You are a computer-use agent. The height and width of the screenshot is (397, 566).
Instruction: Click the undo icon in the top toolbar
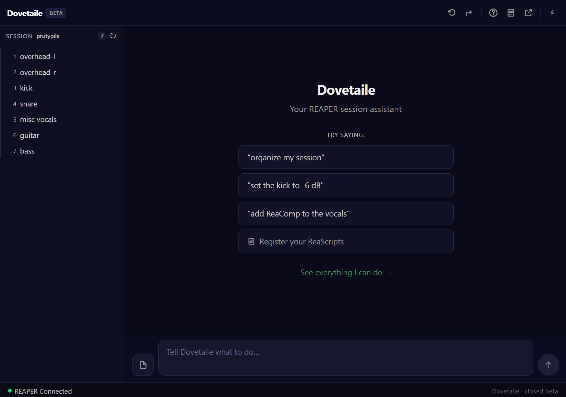click(x=451, y=13)
